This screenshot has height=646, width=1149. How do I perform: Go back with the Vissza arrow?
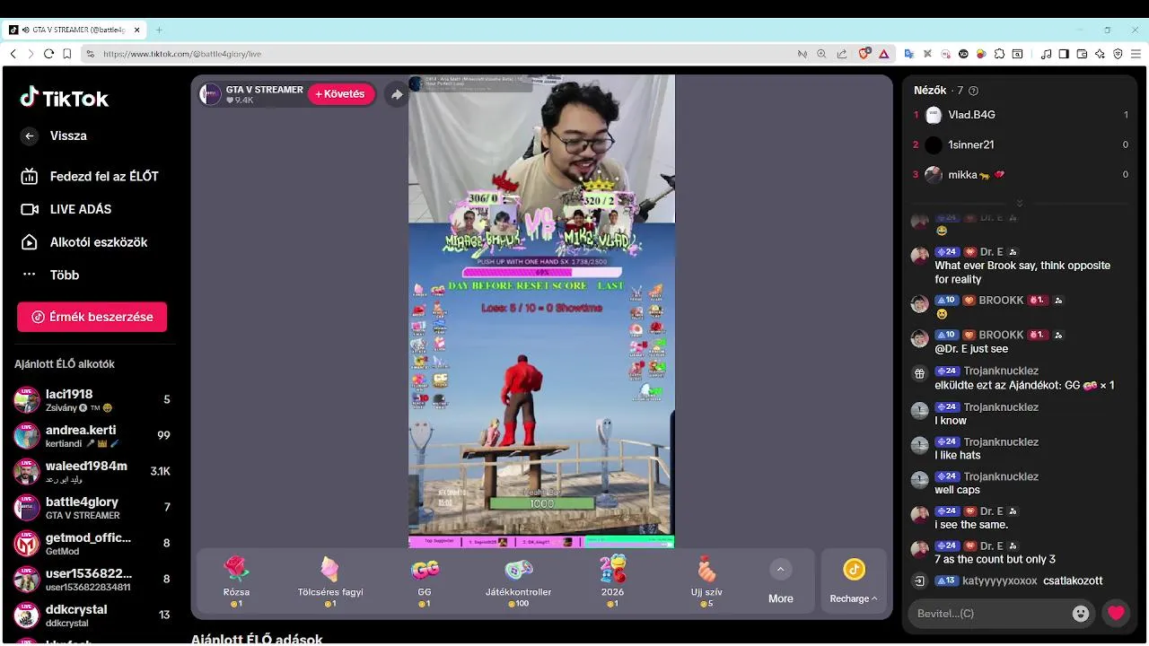pos(30,135)
